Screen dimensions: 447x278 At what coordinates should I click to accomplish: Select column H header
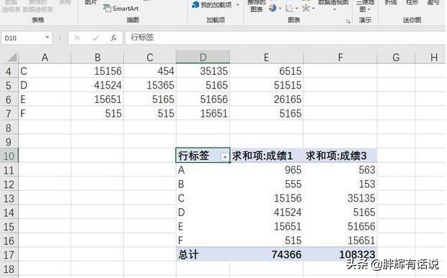coord(431,57)
